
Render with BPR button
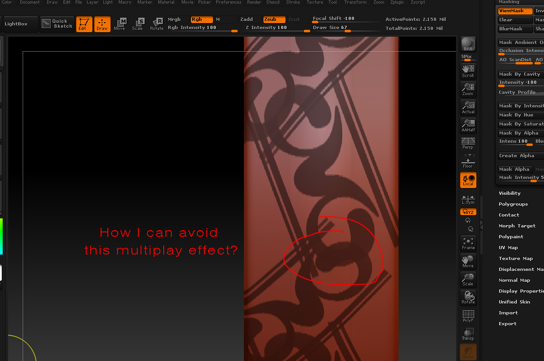click(x=468, y=44)
